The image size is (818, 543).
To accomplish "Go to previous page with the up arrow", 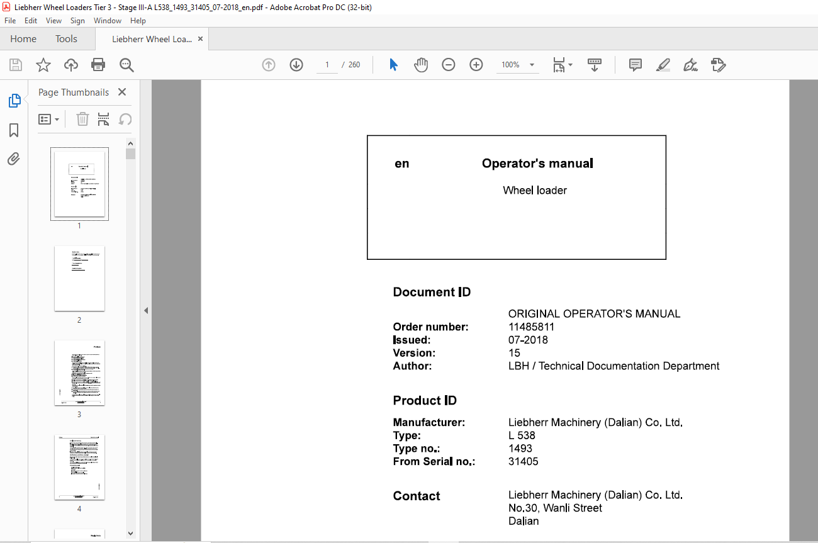I will point(269,65).
